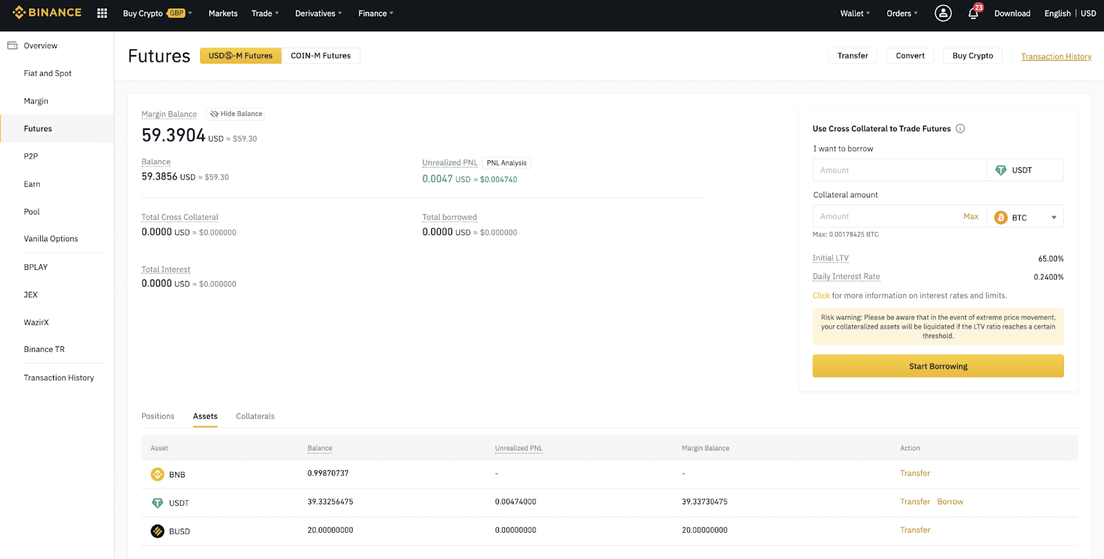
Task: Focus the borrow Amount input field
Action: pyautogui.click(x=900, y=170)
